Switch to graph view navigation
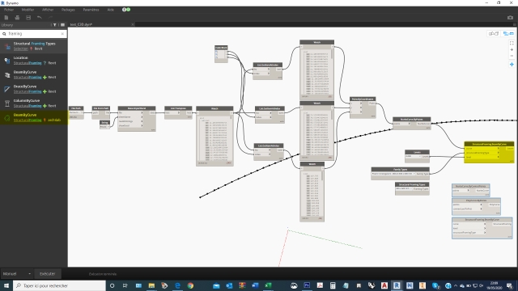 tap(508, 34)
